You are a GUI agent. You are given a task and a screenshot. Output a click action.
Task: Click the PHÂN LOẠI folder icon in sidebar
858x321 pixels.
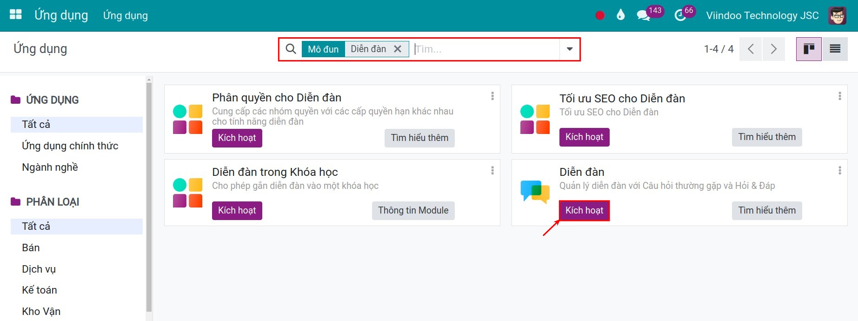coord(16,201)
